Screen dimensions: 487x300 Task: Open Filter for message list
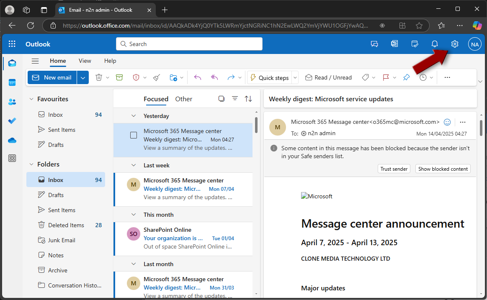pyautogui.click(x=235, y=99)
